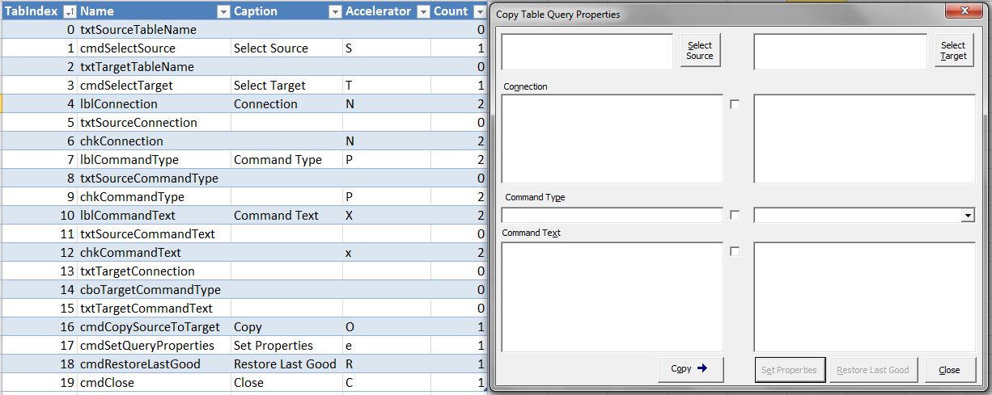Open the Caption column filter dropdown

[x=334, y=11]
